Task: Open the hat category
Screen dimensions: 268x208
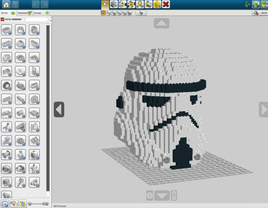Action: (x=20, y=168)
